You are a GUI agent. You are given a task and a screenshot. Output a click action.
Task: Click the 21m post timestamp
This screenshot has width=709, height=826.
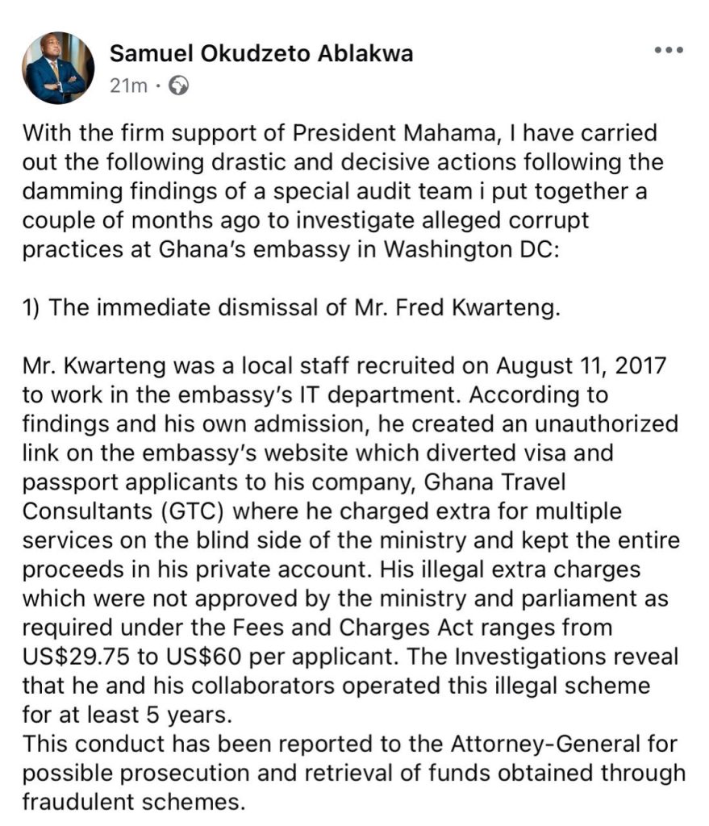128,86
